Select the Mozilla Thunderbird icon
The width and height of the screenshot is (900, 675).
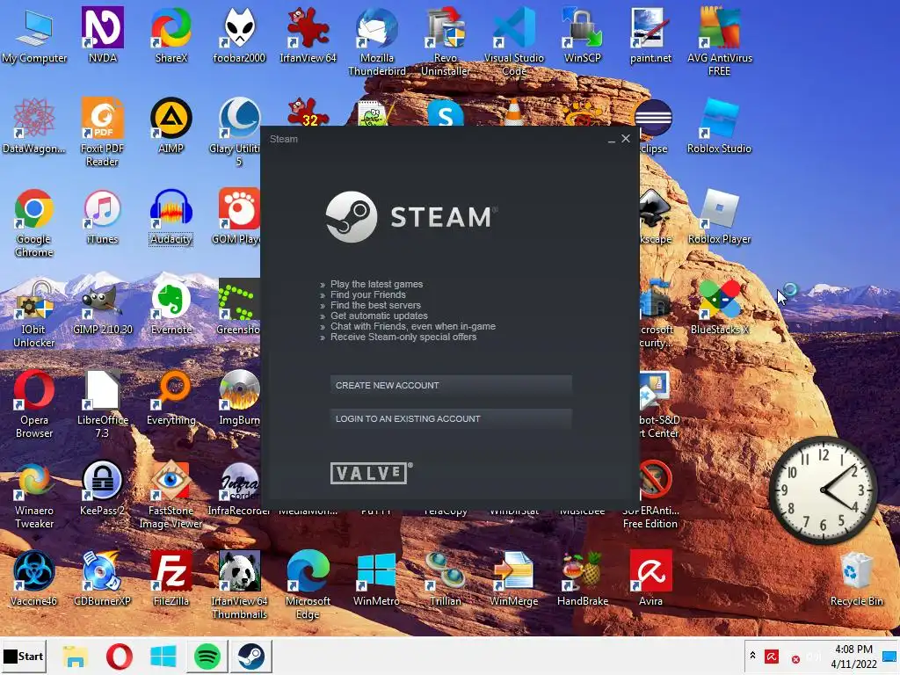(376, 42)
